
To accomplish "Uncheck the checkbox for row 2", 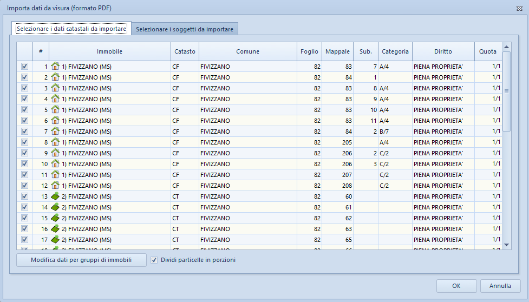I will [24, 77].
